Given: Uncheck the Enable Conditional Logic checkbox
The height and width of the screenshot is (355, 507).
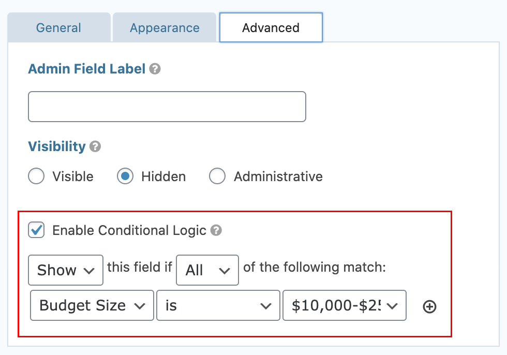Looking at the screenshot, I should (x=36, y=230).
